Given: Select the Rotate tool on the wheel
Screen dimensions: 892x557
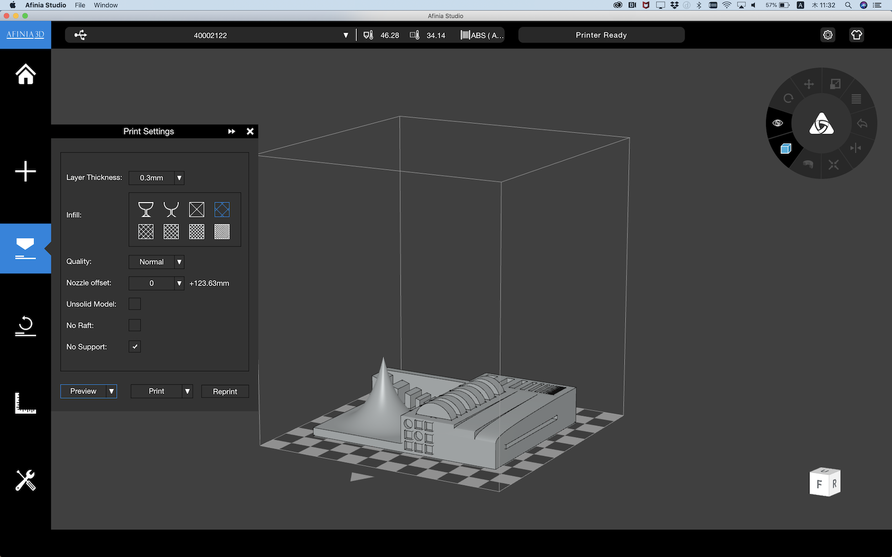Looking at the screenshot, I should click(x=788, y=98).
